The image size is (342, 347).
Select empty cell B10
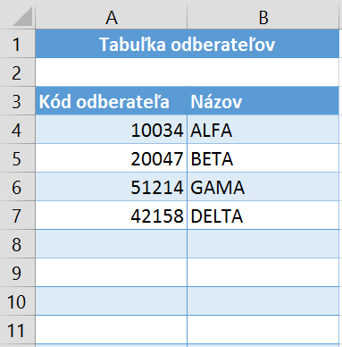coord(263,301)
